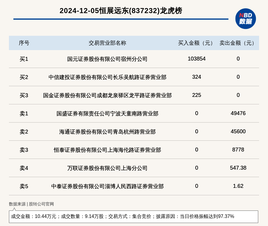
Task: Click the buy amount 324
Action: pyautogui.click(x=197, y=77)
